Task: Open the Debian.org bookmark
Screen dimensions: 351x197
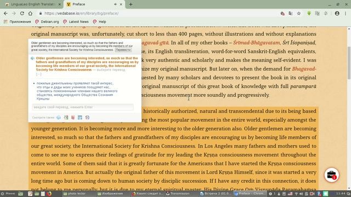Action: (x=47, y=22)
